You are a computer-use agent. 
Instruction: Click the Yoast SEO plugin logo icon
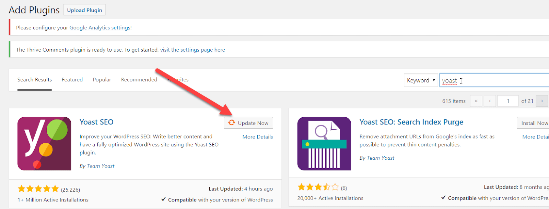point(44,144)
